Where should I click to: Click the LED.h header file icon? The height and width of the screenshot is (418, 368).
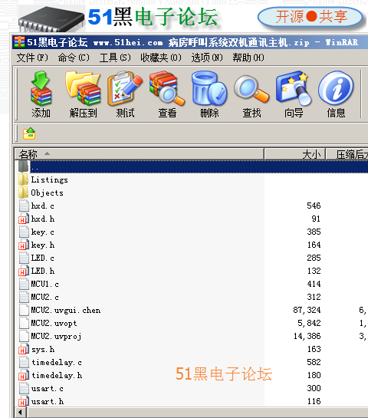(x=24, y=271)
